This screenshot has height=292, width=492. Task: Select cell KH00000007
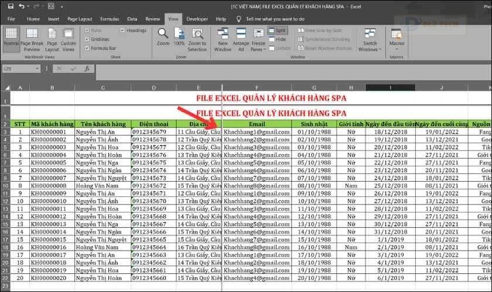point(52,178)
